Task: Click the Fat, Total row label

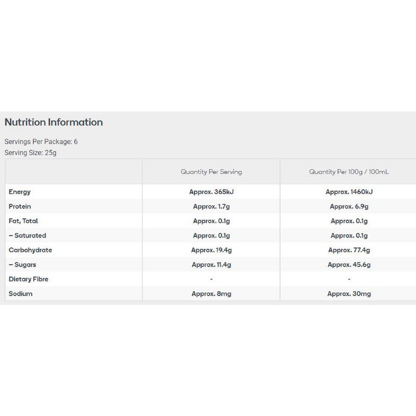Action: click(x=23, y=221)
